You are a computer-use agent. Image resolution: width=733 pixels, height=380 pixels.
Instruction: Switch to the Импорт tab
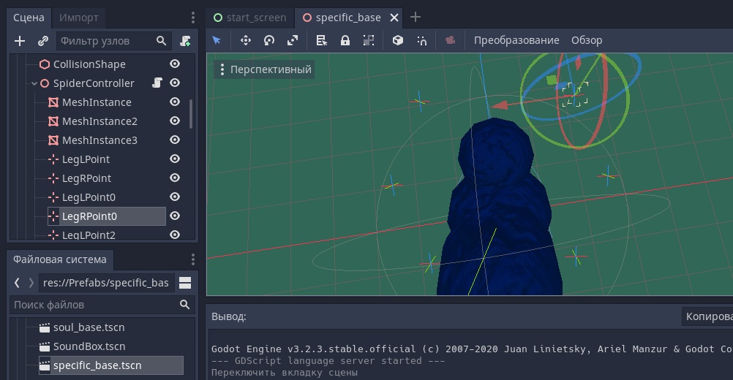coord(78,18)
